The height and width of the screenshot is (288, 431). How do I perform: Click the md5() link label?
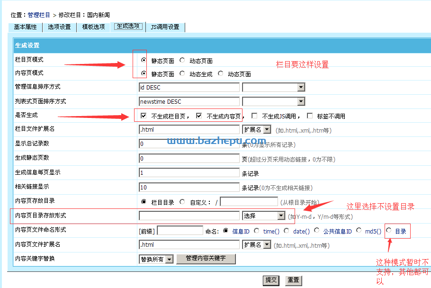[373, 231]
